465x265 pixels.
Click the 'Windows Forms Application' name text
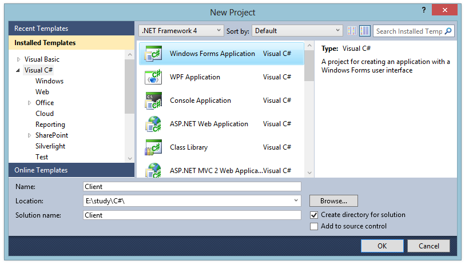click(x=212, y=54)
